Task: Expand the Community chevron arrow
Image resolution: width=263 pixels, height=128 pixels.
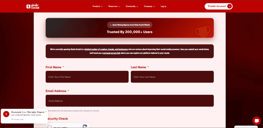Action: (137, 6)
